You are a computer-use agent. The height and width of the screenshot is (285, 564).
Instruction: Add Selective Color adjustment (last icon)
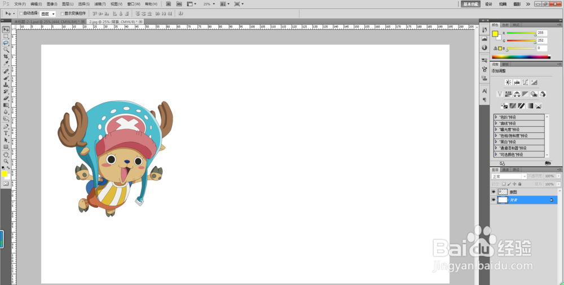click(539, 106)
